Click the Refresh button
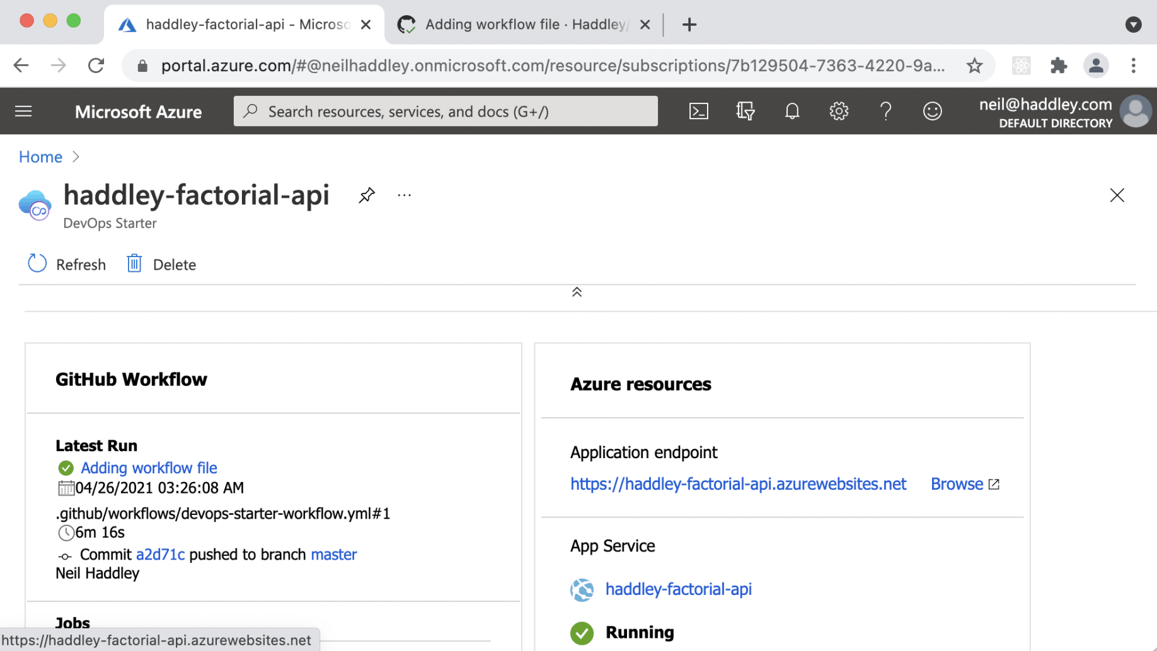Viewport: 1157px width, 651px height. coord(67,264)
